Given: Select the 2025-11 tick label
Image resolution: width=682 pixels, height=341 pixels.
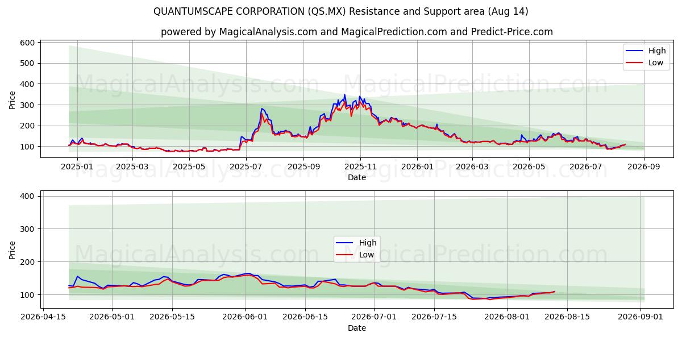Looking at the screenshot, I should pos(360,167).
